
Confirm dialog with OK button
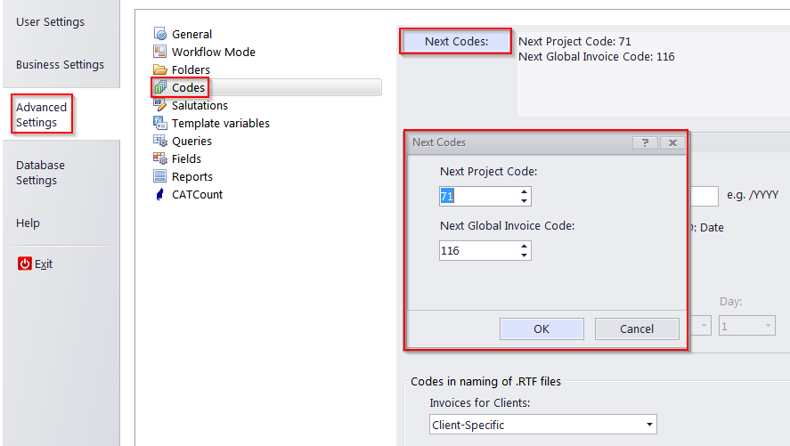coord(542,328)
